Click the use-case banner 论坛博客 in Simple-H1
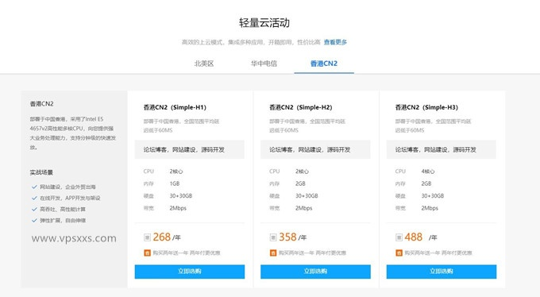Viewport: 540px width, 297px height. point(190,149)
